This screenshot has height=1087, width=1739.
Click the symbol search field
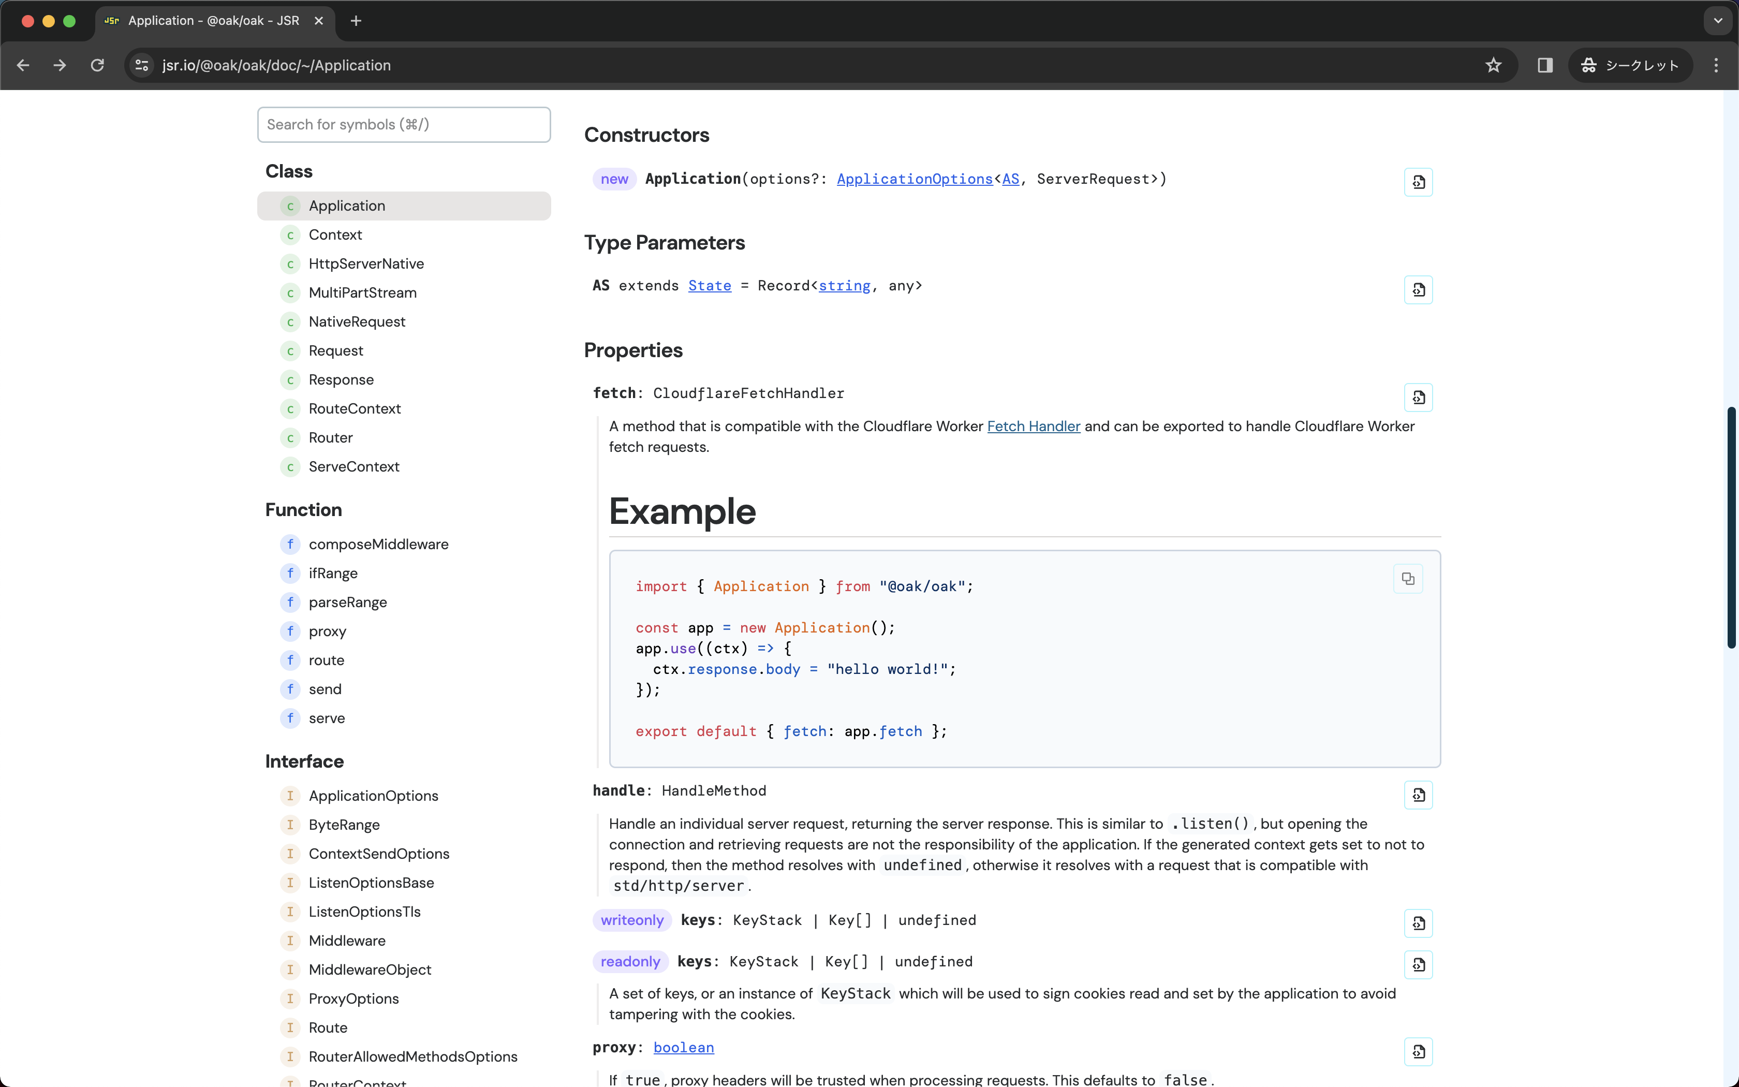[x=403, y=124]
